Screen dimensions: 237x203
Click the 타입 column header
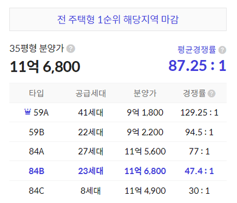[37, 93]
